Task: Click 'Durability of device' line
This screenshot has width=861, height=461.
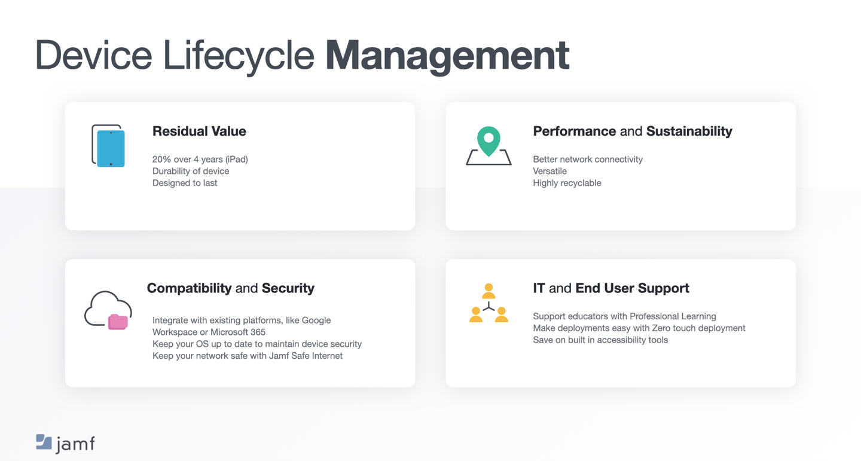Action: pos(191,171)
